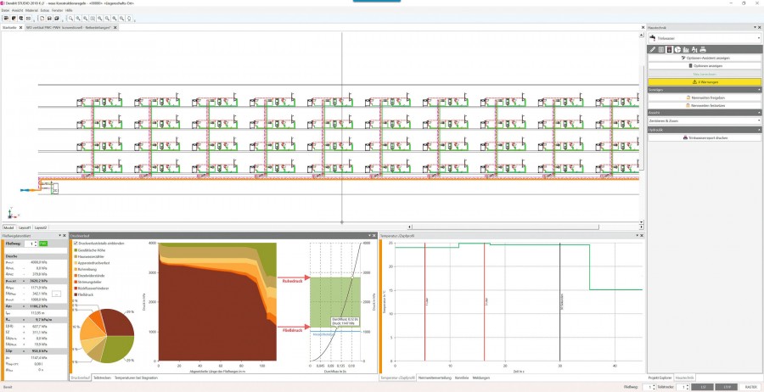Screen dimensions: 764x392
Task: Close the Haustechnik panel
Action: coord(760,28)
